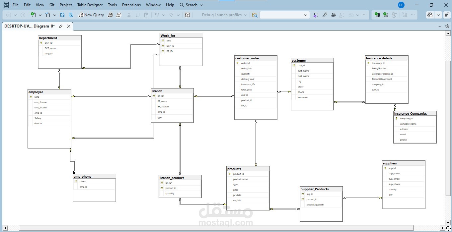Click the Find in Files folder icon
Screen dimensions: 452x232
(x=255, y=15)
